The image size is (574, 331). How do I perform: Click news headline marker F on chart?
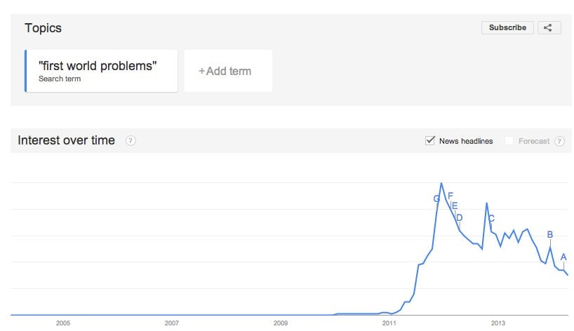tap(450, 196)
